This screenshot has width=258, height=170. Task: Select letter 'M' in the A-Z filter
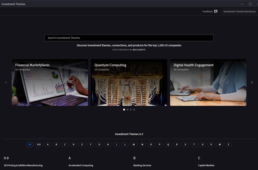click(133, 144)
